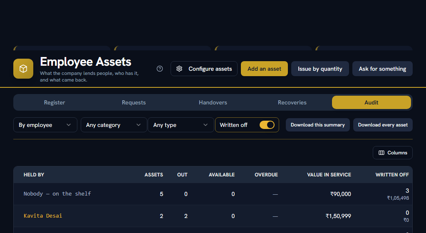The image size is (426, 233).
Task: Click the Employee Assets cube icon
Action: [x=23, y=69]
